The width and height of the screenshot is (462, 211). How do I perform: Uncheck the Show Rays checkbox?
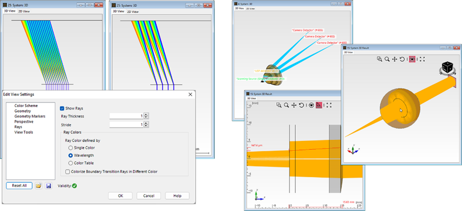[x=62, y=108]
